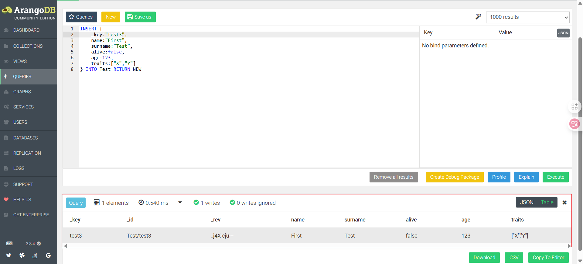Switch result view to Table
The width and height of the screenshot is (583, 264).
pyautogui.click(x=547, y=202)
